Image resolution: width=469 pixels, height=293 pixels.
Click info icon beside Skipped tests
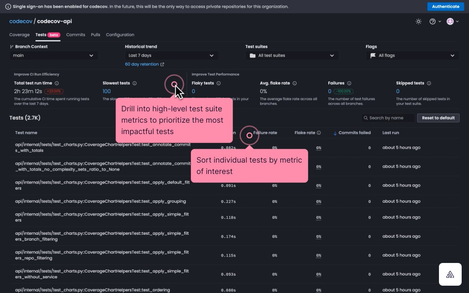click(429, 83)
